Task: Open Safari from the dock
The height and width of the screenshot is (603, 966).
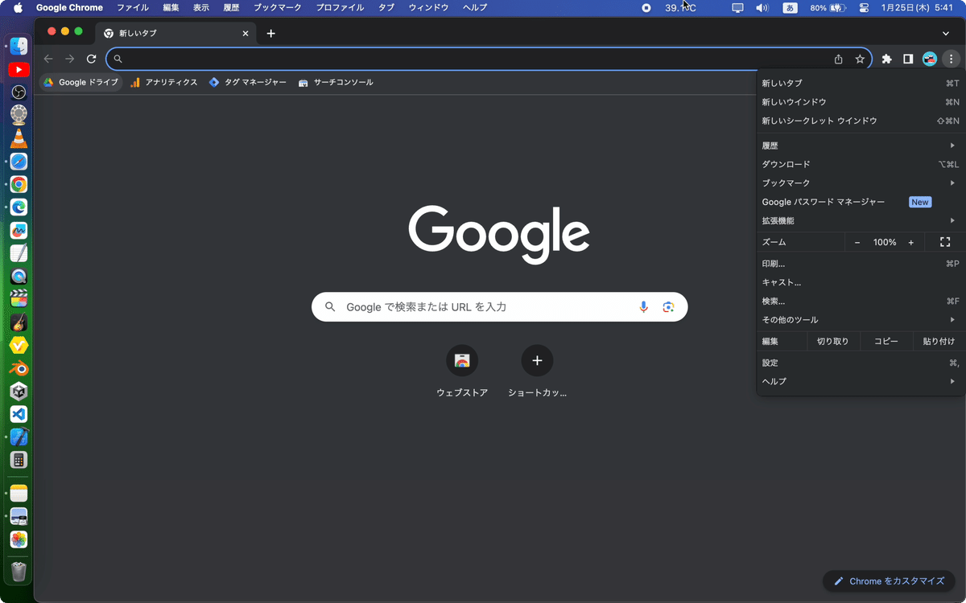Action: (x=19, y=162)
